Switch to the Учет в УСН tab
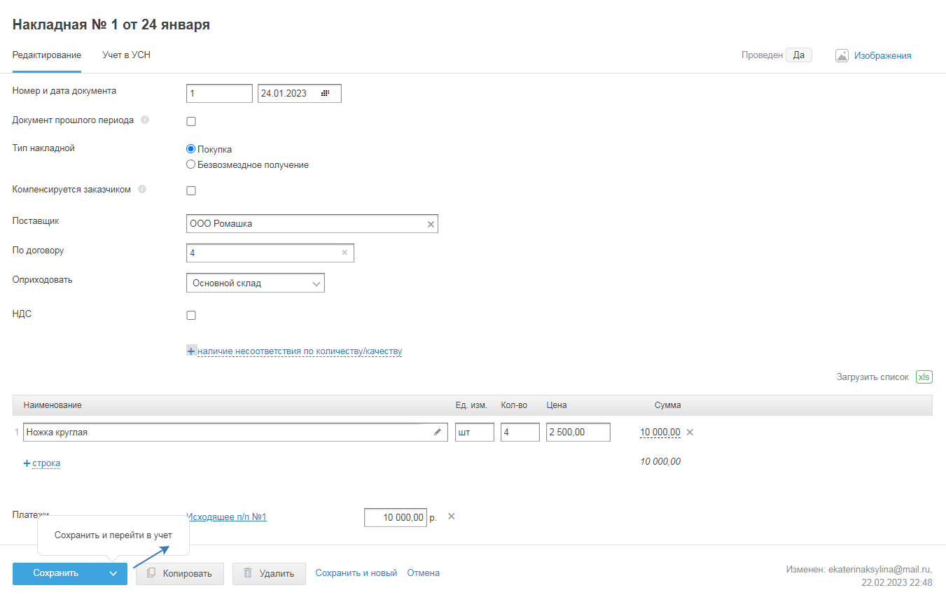 126,55
